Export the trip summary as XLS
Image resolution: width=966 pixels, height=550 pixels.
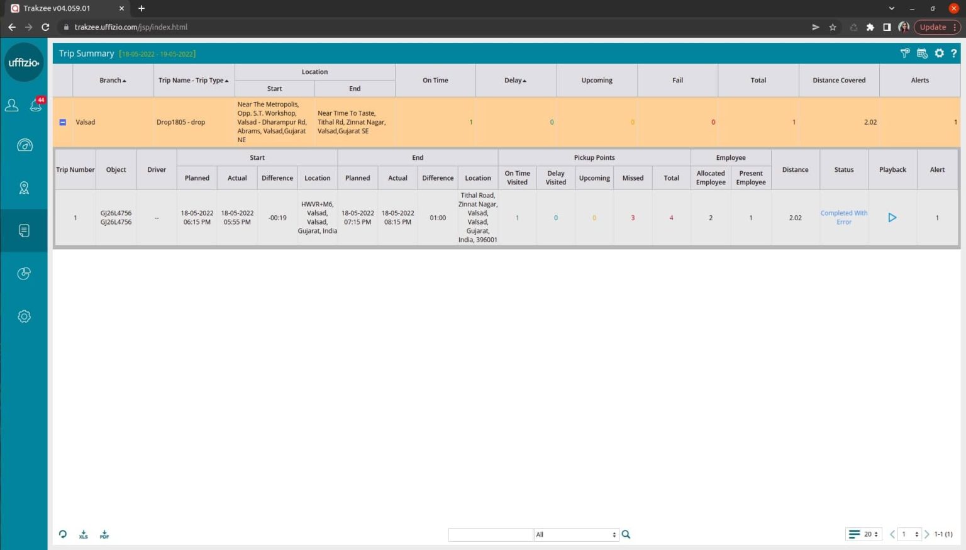point(84,534)
